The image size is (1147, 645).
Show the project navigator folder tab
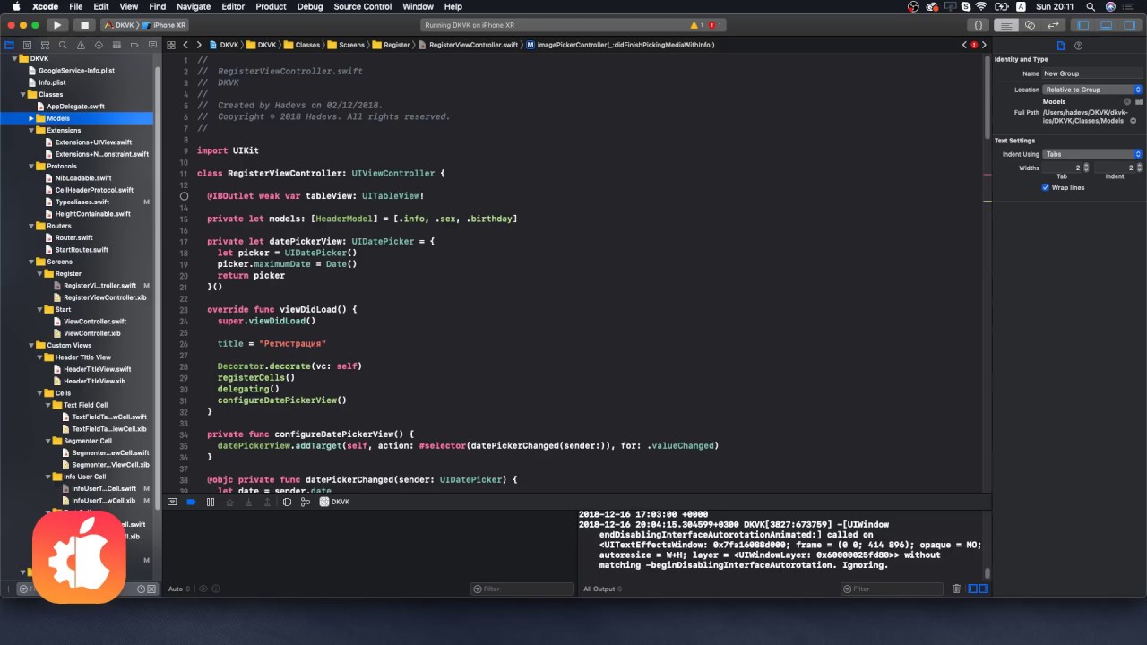click(x=10, y=45)
